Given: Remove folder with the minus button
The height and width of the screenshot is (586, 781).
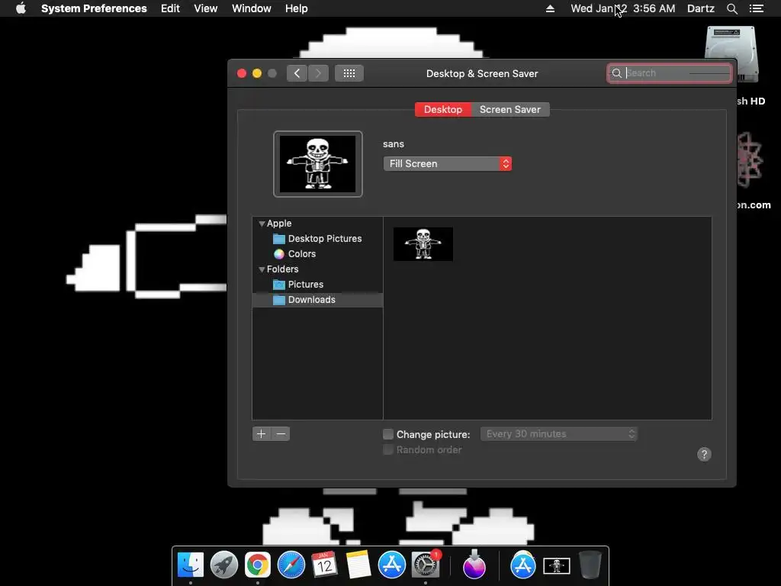Looking at the screenshot, I should coord(281,434).
